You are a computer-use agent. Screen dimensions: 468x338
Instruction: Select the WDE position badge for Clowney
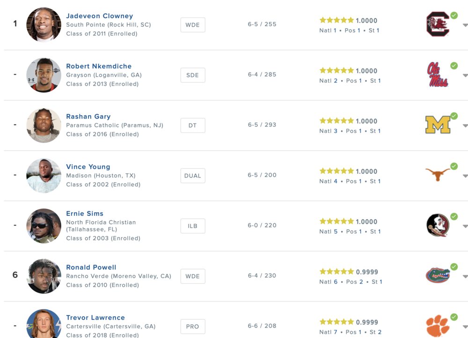coord(192,25)
